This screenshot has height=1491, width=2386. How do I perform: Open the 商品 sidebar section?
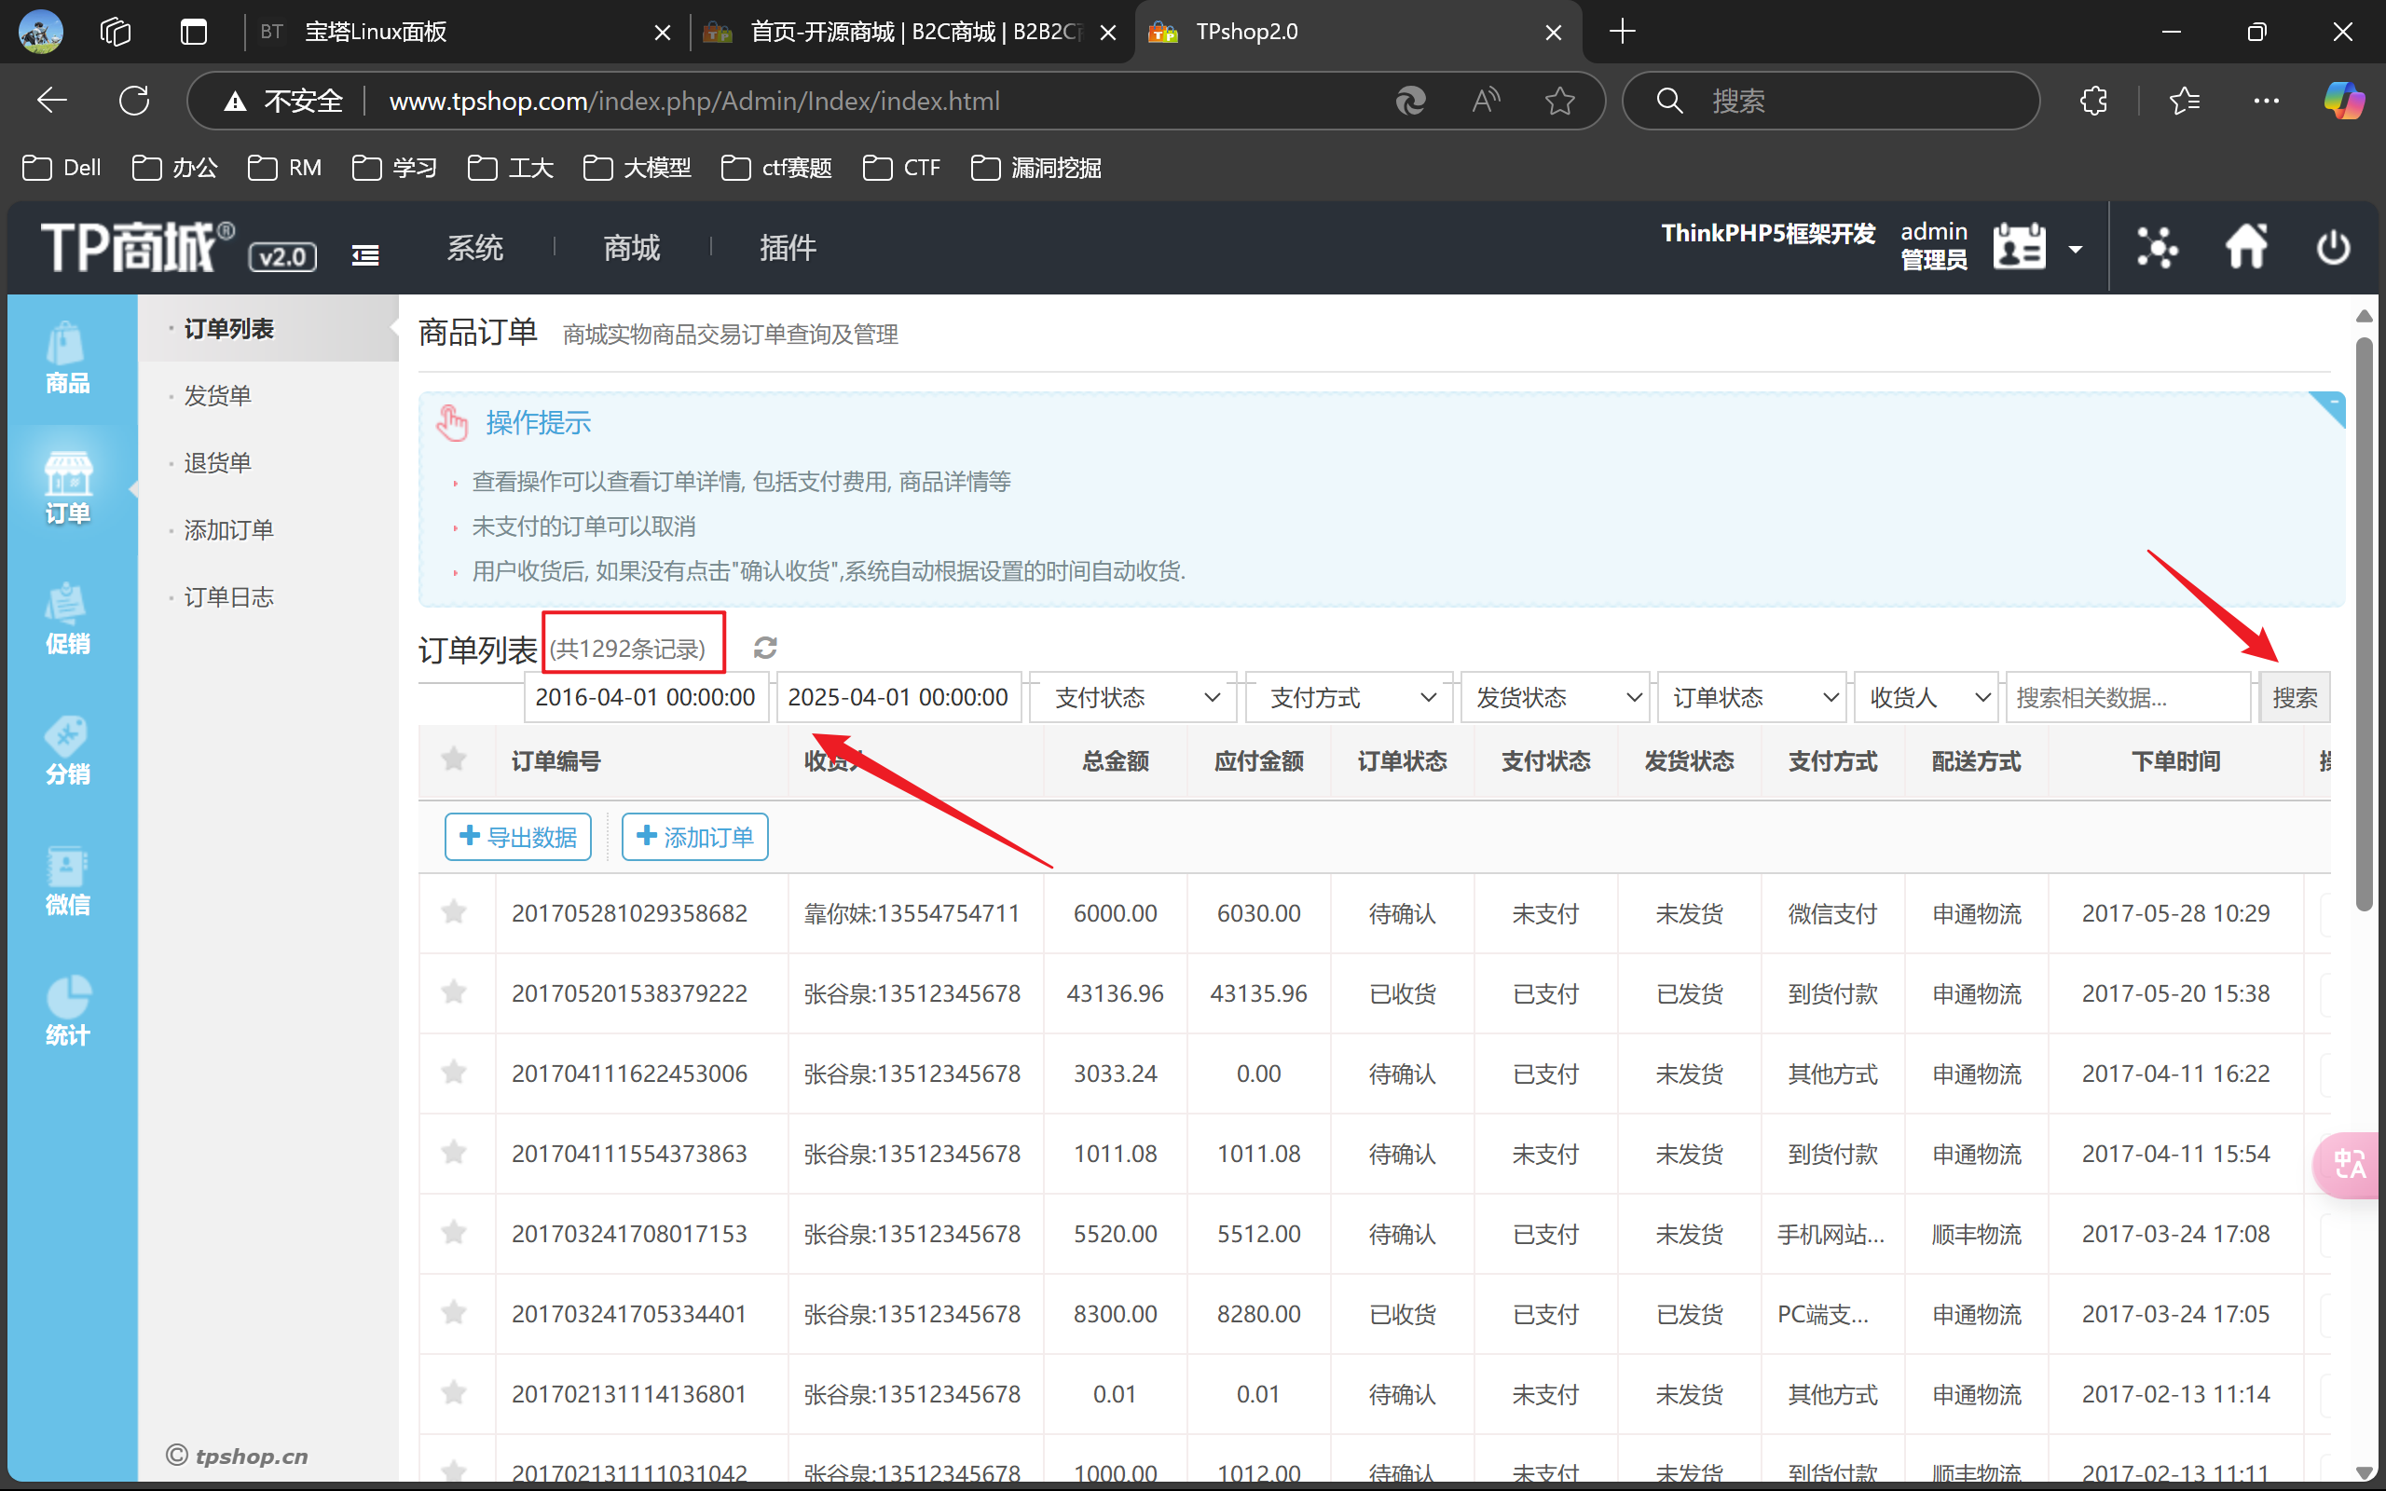pyautogui.click(x=67, y=358)
